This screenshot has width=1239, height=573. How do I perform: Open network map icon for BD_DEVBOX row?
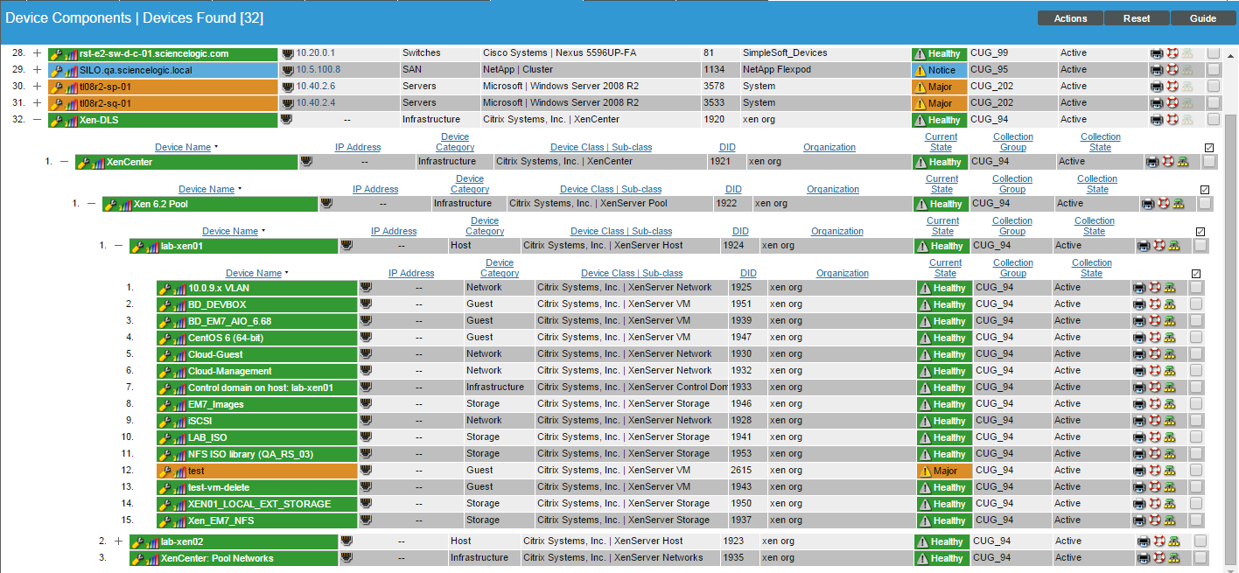[1172, 304]
